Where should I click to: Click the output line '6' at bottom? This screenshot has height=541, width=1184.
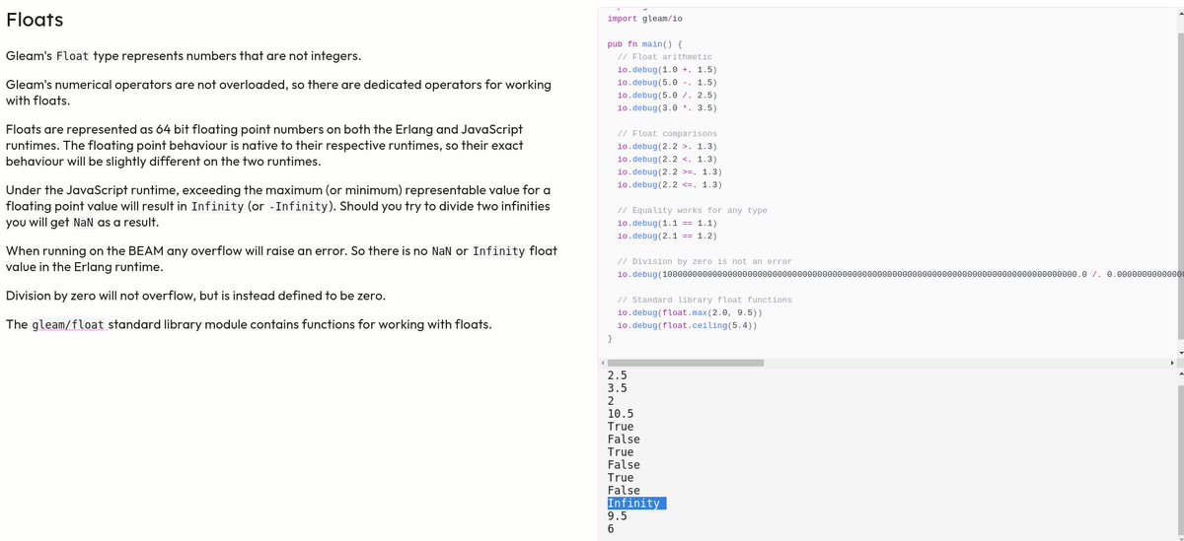pyautogui.click(x=611, y=529)
